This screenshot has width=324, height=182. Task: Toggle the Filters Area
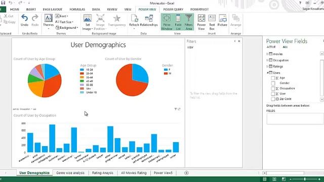point(188,22)
